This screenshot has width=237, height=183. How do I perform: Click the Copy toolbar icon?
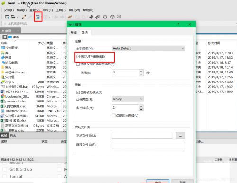click(x=77, y=17)
